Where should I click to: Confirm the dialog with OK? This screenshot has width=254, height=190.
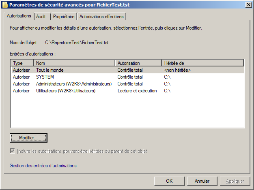click(170, 181)
